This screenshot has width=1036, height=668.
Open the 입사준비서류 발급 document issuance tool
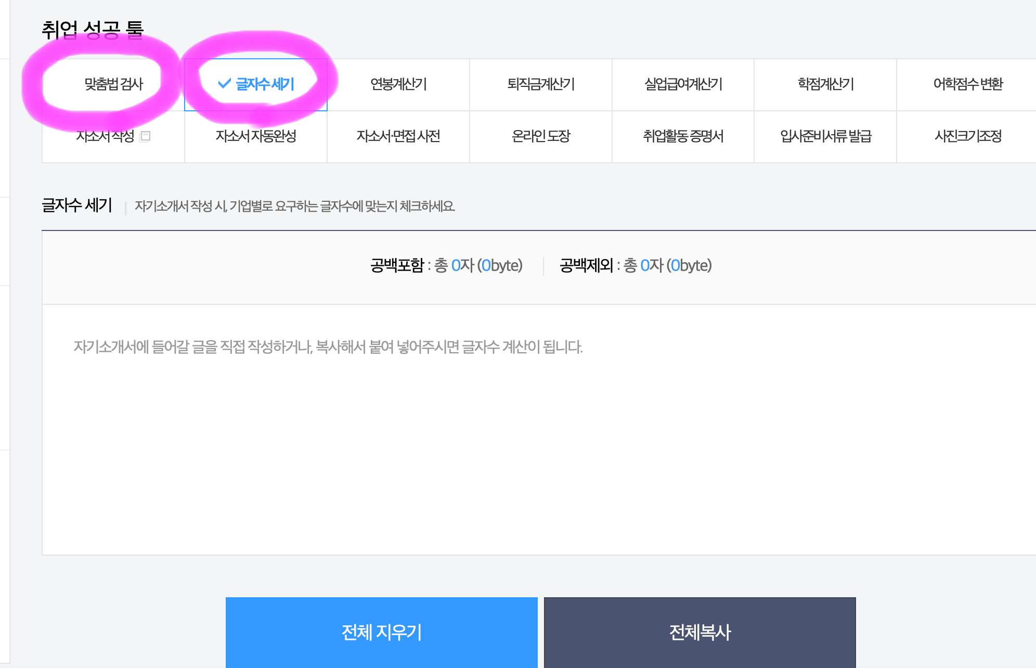pos(825,136)
